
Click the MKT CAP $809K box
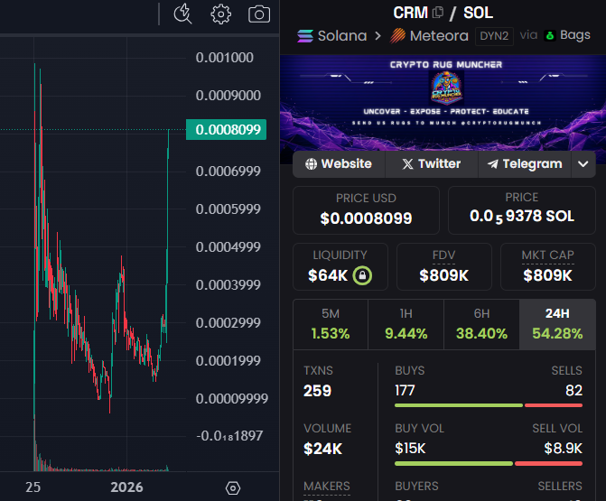[548, 266]
